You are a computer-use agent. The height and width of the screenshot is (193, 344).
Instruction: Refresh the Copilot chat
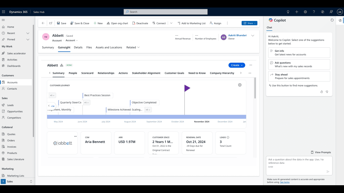tap(332, 20)
